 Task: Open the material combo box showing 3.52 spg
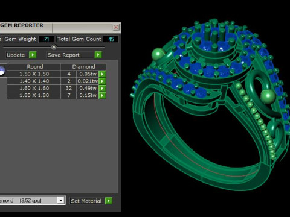[32, 200]
